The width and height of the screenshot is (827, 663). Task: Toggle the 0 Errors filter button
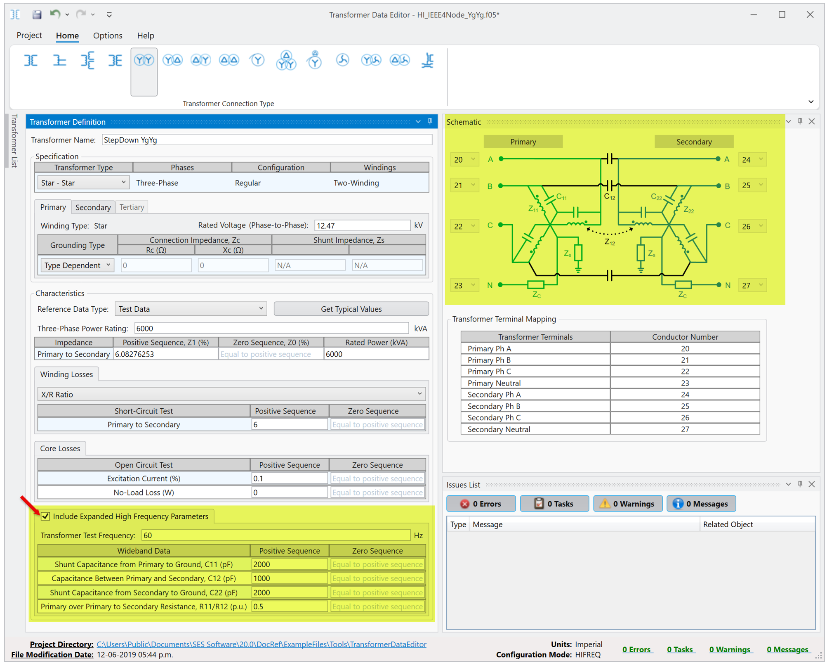point(481,504)
